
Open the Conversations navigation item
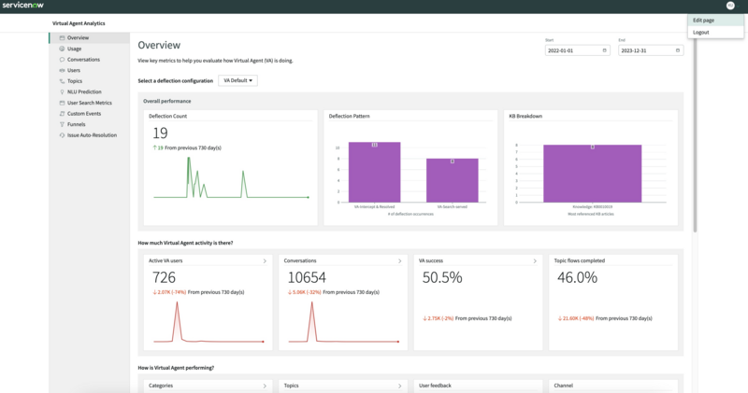(89, 60)
